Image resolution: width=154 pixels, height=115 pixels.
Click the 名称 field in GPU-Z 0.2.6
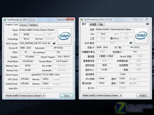point(114,29)
